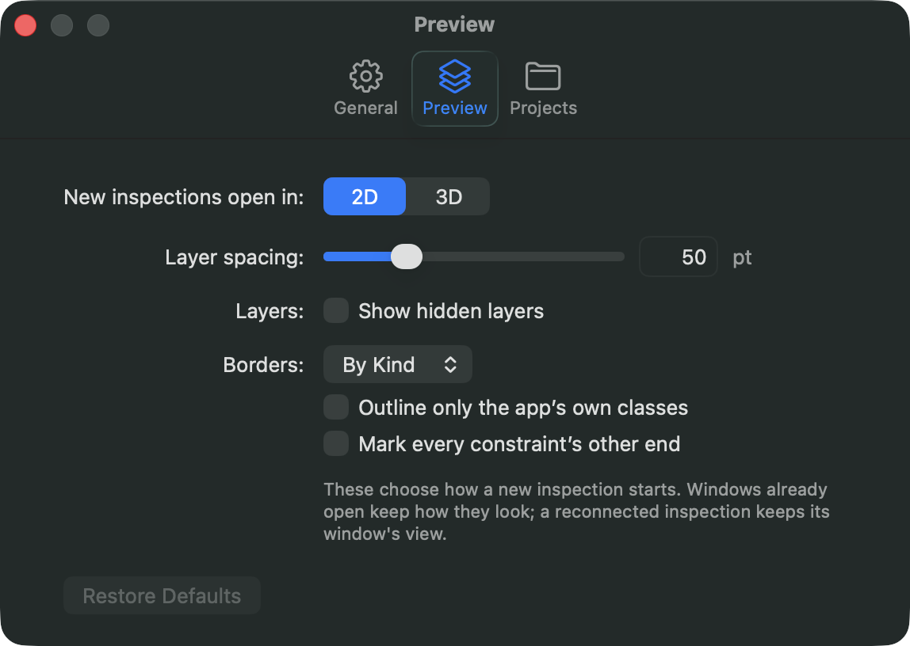Click the window title 'Preview'
910x646 pixels.
(454, 25)
